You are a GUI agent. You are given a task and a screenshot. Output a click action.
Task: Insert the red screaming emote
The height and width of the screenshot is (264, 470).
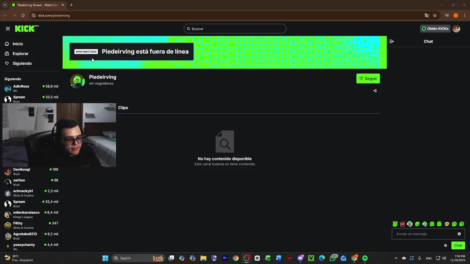(x=402, y=224)
